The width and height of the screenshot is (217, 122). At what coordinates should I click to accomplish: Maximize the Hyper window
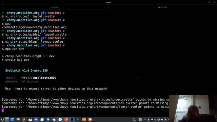[209, 2]
